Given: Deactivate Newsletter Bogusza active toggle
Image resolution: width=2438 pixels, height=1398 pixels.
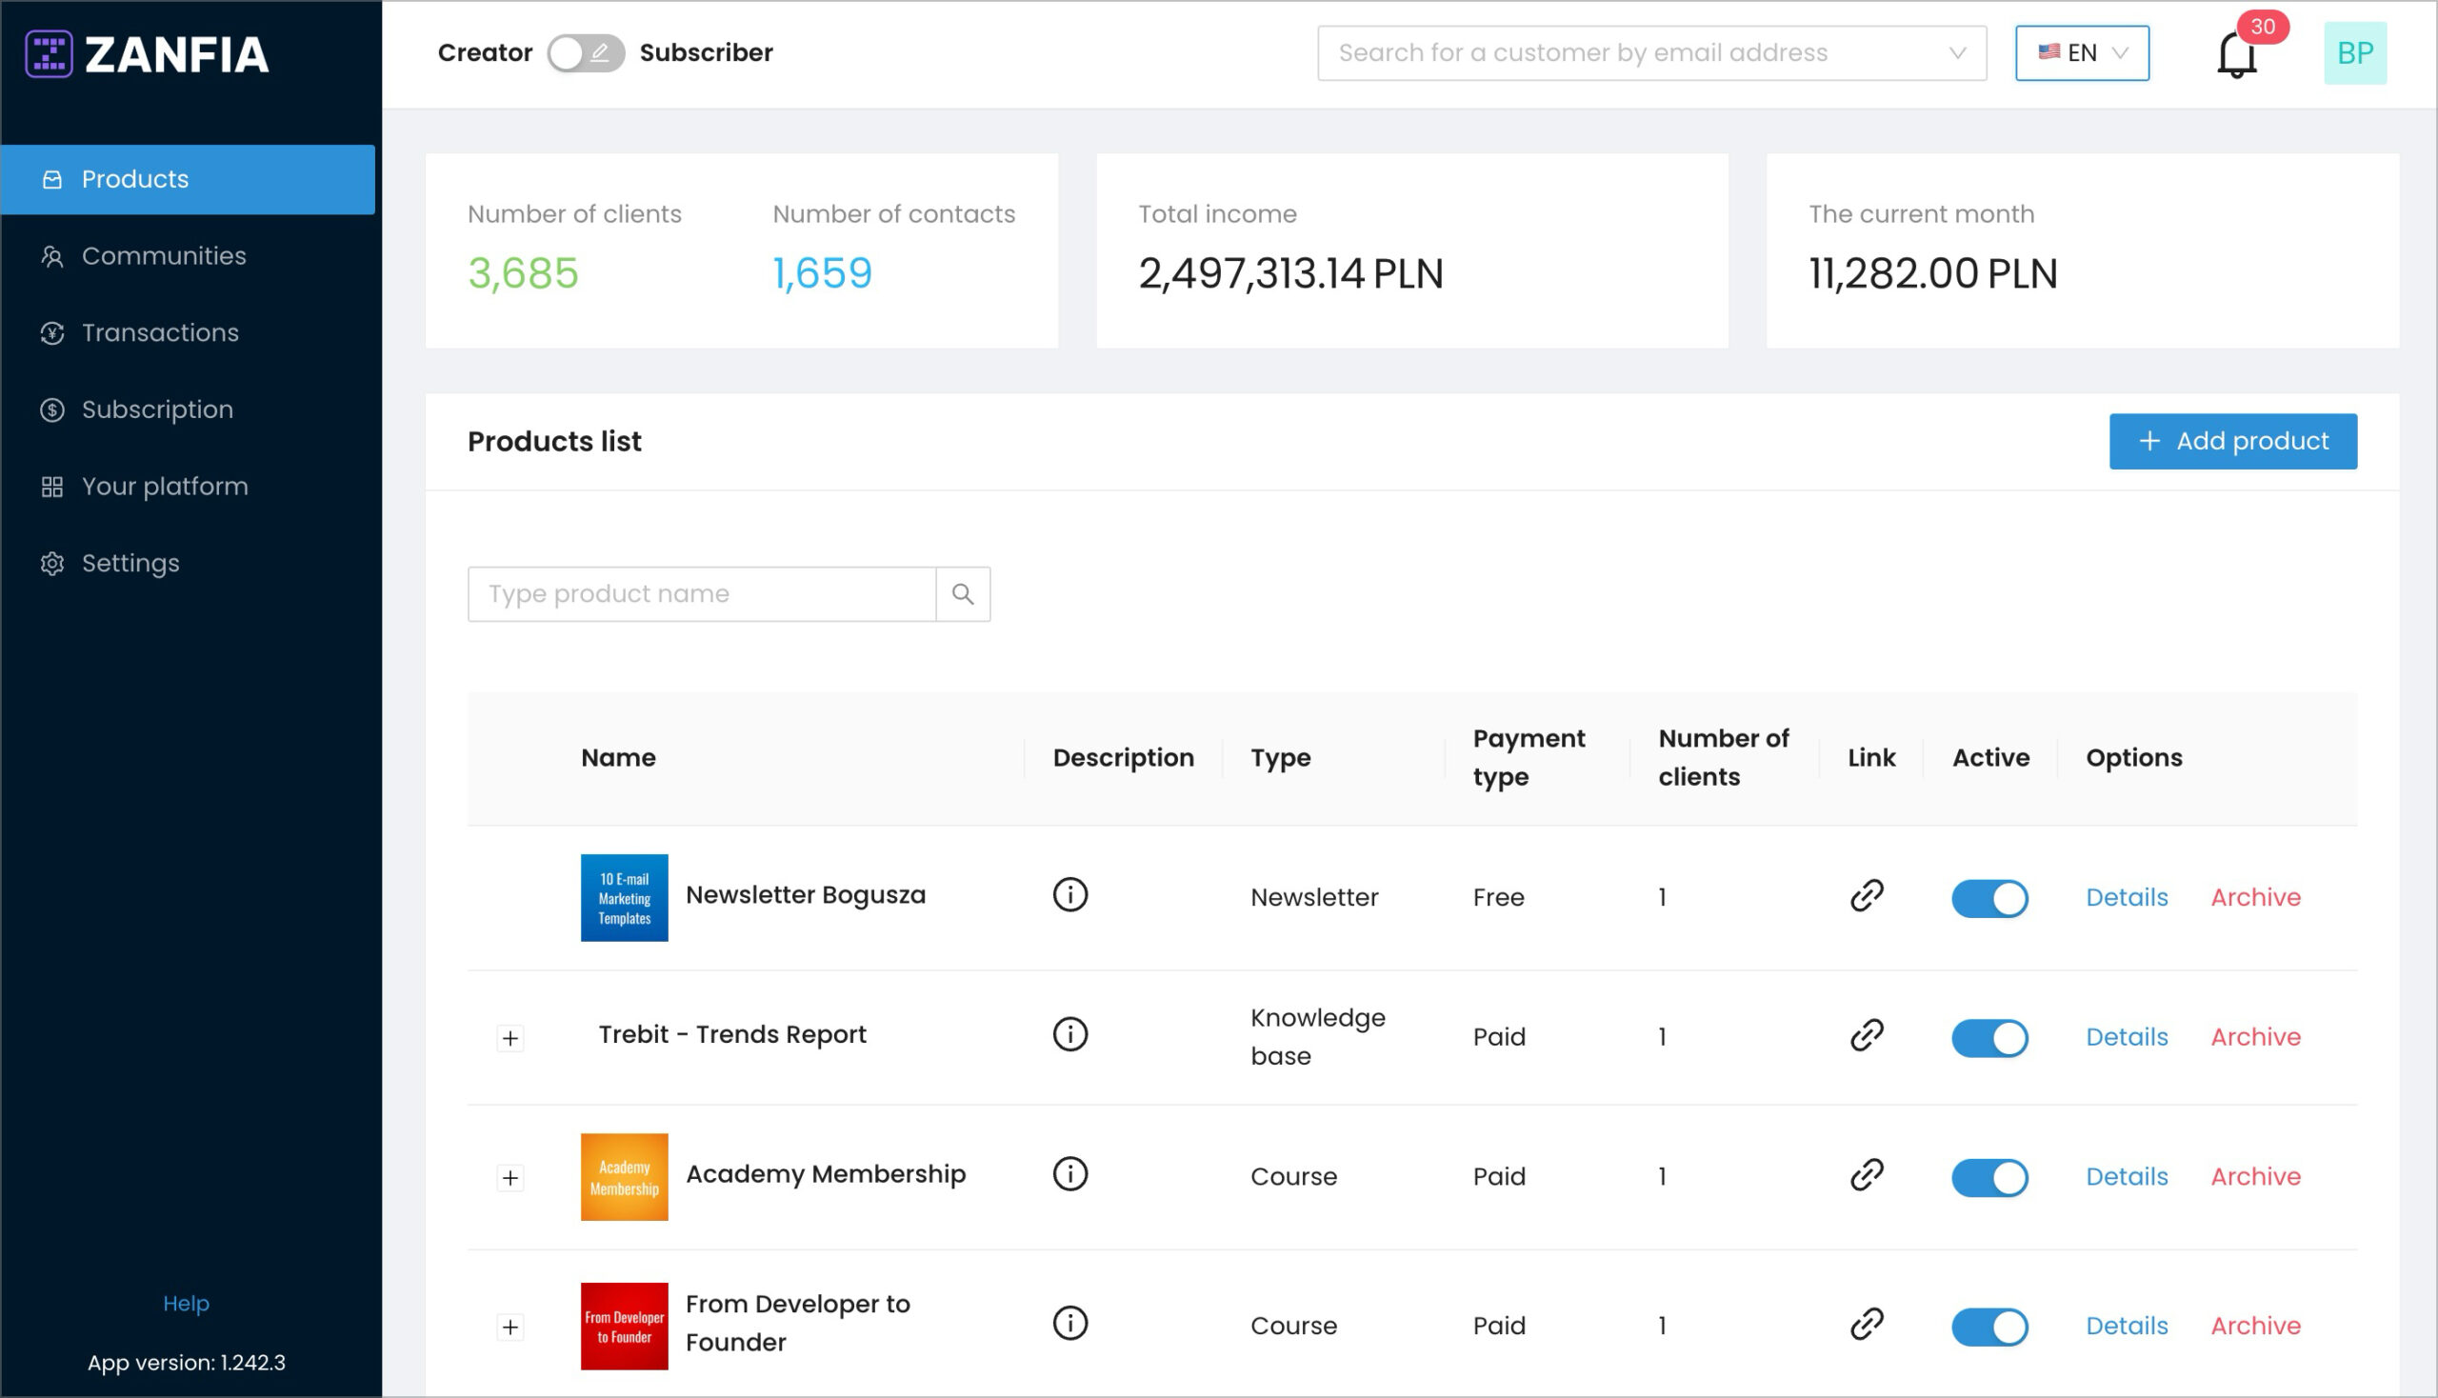Looking at the screenshot, I should coord(1988,899).
